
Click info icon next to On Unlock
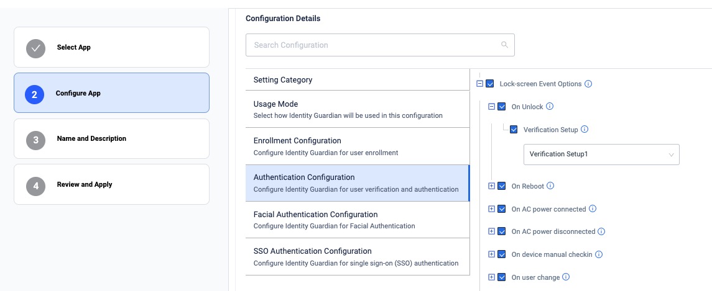(x=550, y=107)
